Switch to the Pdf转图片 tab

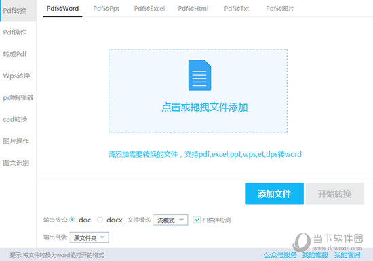280,9
